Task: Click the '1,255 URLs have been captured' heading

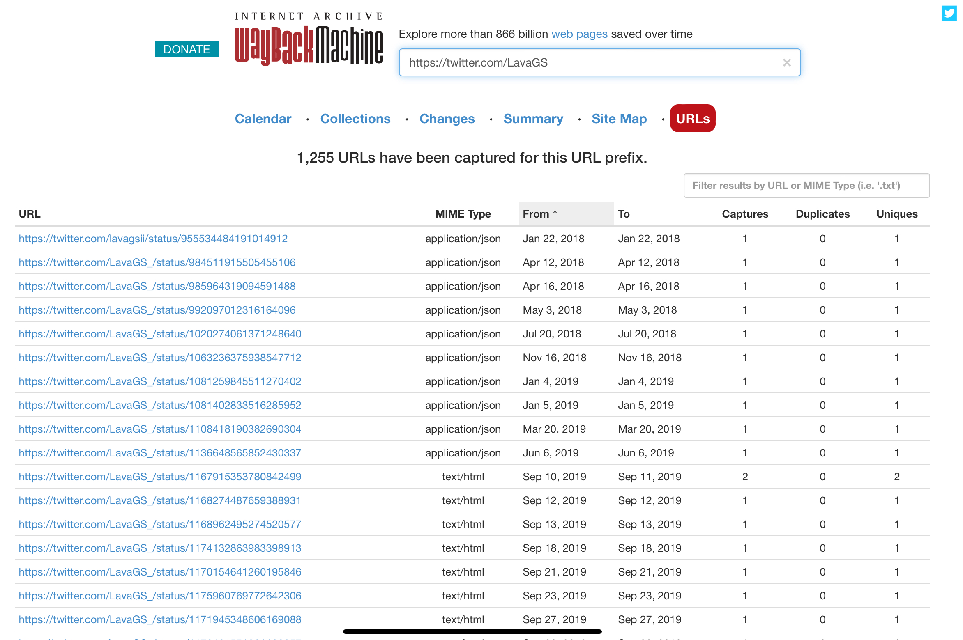Action: click(x=472, y=158)
